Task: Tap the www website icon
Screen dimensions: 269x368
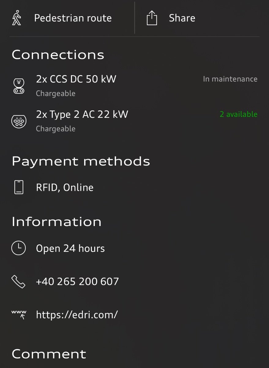Action: click(19, 314)
